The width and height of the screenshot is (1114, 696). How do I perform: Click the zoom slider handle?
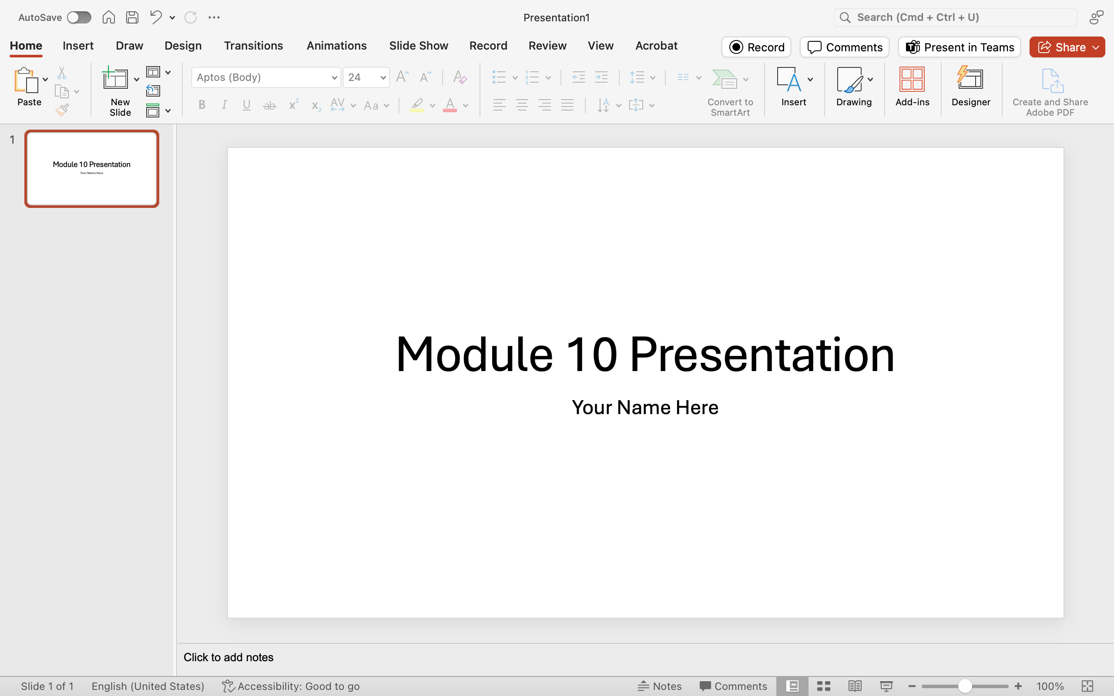[x=965, y=686]
